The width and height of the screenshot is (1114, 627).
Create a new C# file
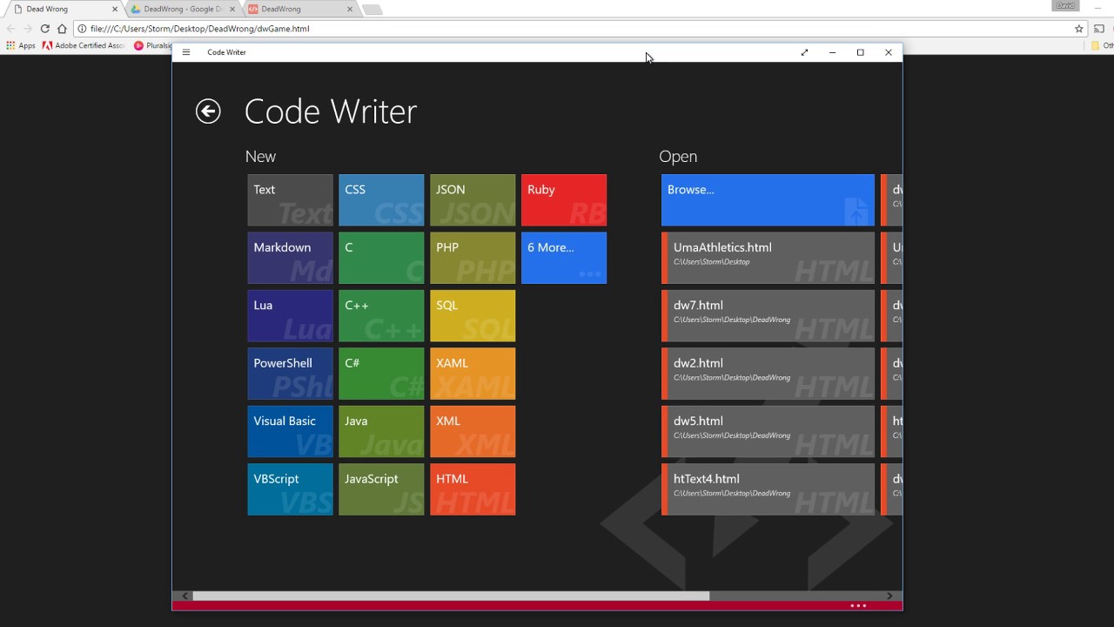381,374
